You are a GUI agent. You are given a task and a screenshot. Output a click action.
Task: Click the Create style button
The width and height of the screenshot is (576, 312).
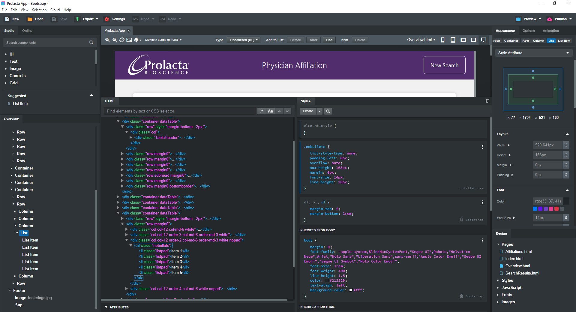308,111
